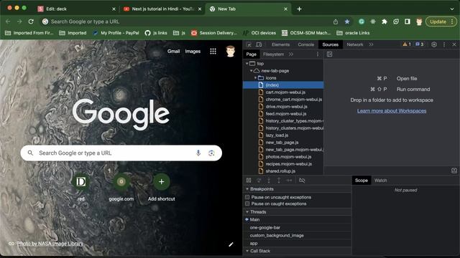
Task: Open the Gmail link
Action: 173,51
